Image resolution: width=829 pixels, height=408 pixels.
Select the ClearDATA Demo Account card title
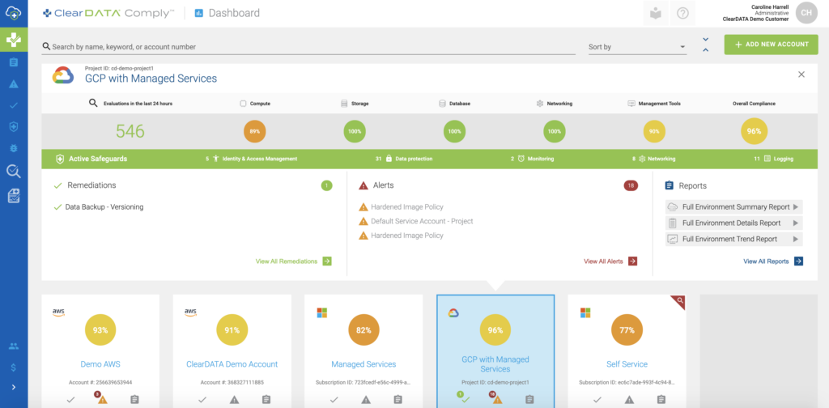click(x=232, y=364)
